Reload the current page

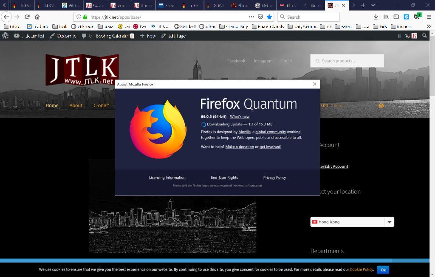point(27,17)
